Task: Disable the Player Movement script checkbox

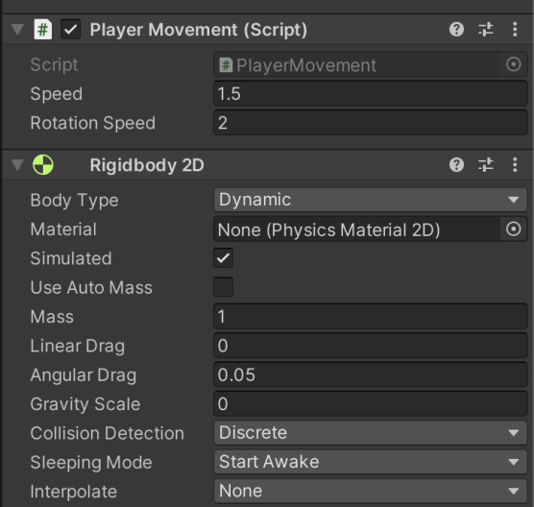Action: [x=70, y=30]
